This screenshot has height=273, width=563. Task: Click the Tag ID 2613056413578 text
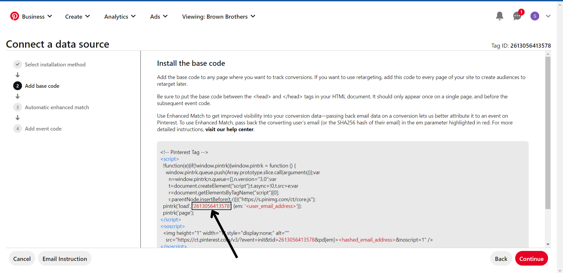[521, 46]
